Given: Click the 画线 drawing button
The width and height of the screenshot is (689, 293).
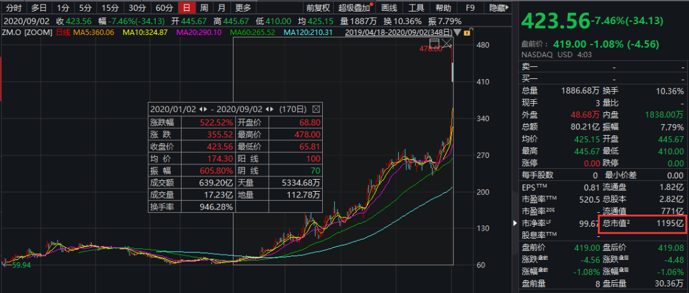Looking at the screenshot, I should point(389,8).
